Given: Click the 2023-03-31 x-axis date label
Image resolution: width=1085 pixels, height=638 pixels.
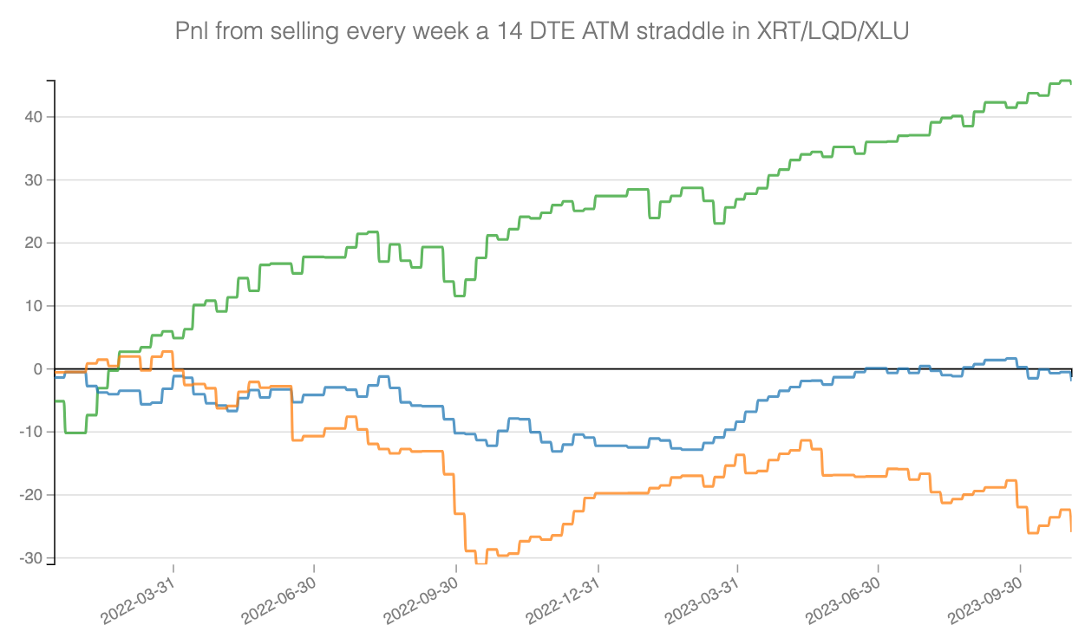Looking at the screenshot, I should coord(703,602).
